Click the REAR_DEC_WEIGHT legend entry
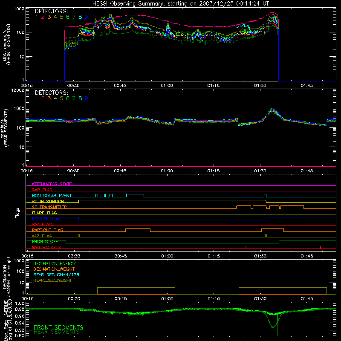Viewport: 341px width, 341px height. point(52,280)
